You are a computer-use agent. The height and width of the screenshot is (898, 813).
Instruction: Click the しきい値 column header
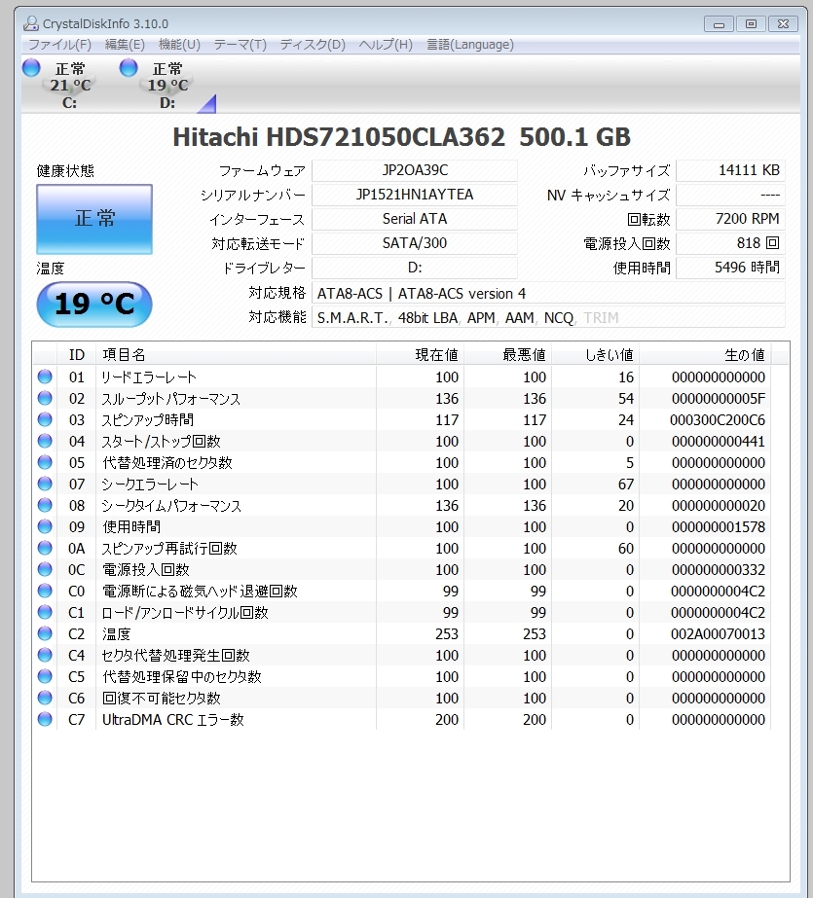[x=595, y=355]
